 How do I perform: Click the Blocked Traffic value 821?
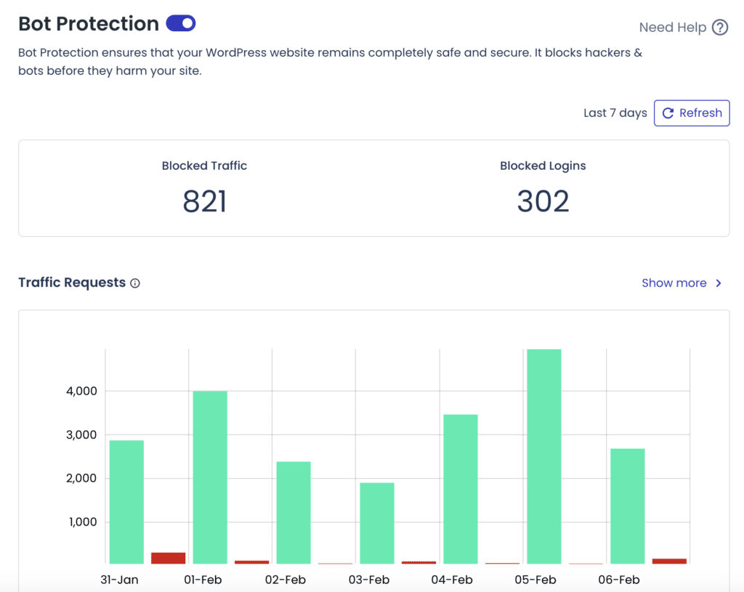pyautogui.click(x=204, y=201)
